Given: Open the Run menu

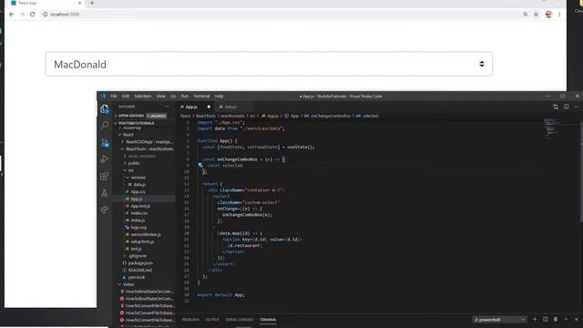Looking at the screenshot, I should pyautogui.click(x=184, y=96).
